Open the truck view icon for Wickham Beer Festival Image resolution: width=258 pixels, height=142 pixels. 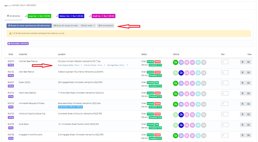(248, 62)
